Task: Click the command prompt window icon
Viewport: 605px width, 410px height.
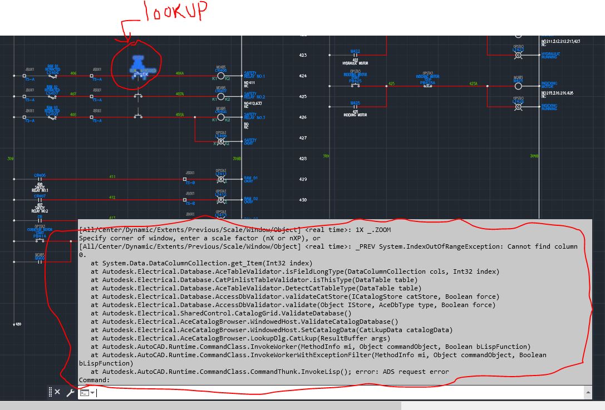Action: [83, 392]
